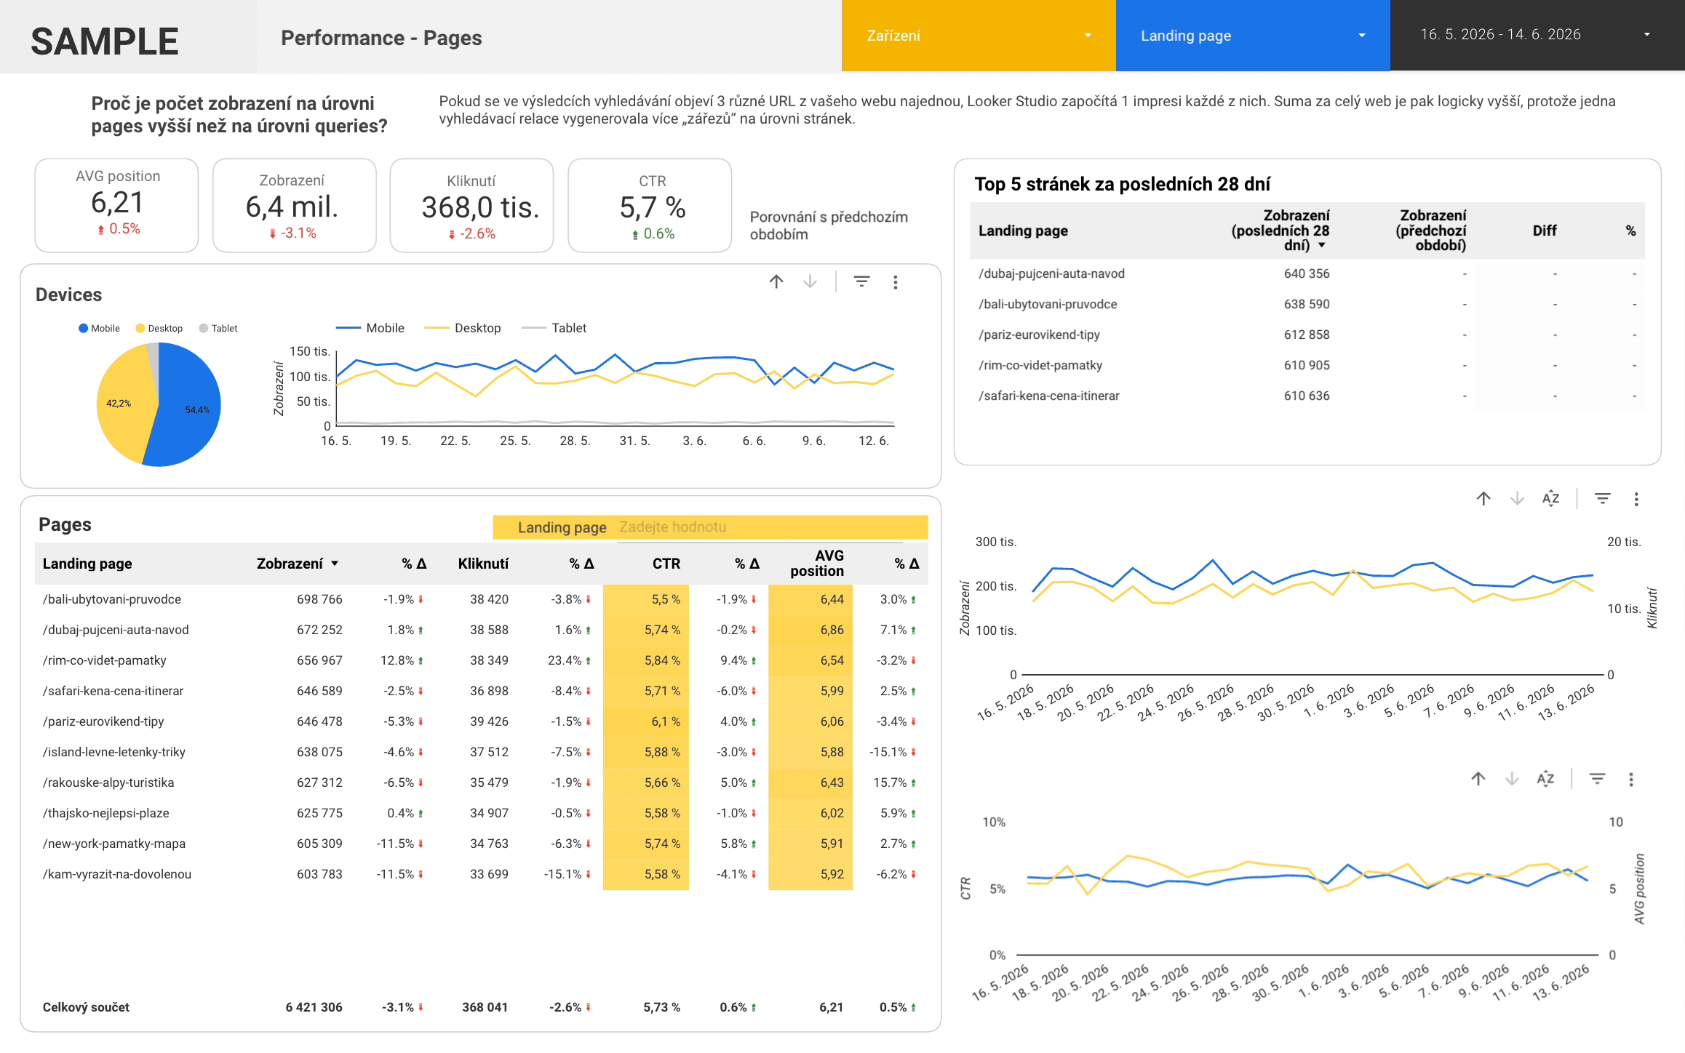Sort Top 5 table by Diff column
The width and height of the screenshot is (1685, 1053).
1545,231
